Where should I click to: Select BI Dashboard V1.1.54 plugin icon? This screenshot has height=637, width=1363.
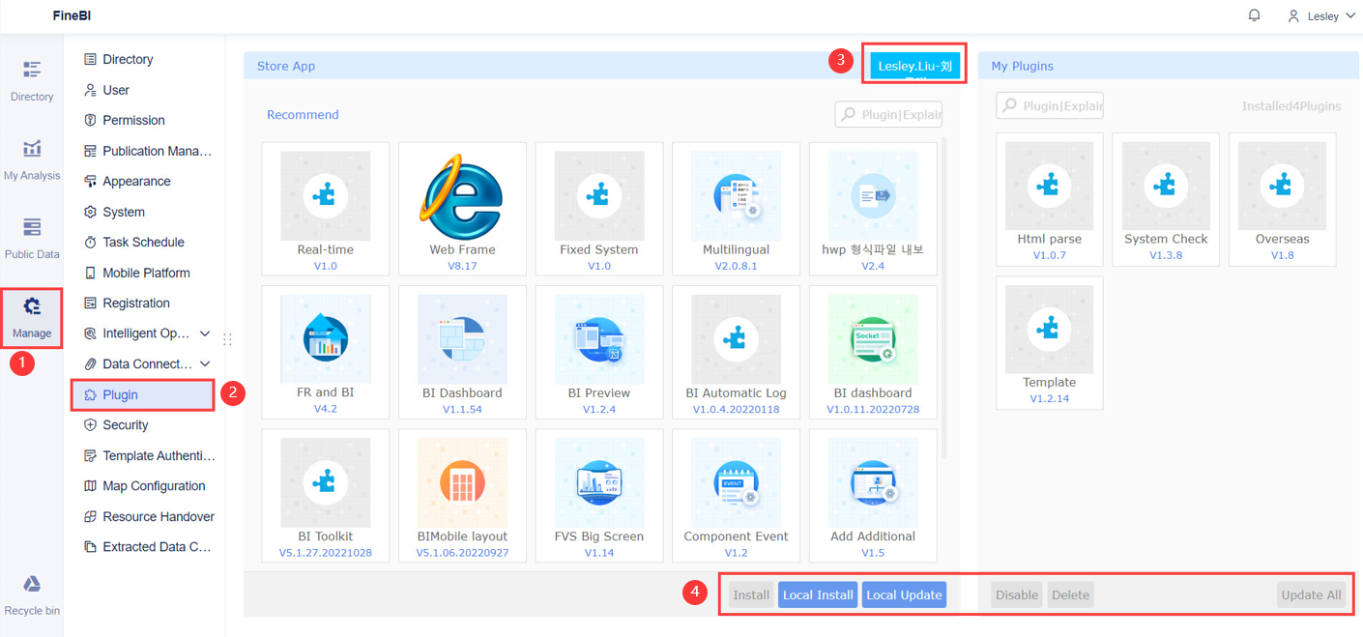pyautogui.click(x=462, y=339)
